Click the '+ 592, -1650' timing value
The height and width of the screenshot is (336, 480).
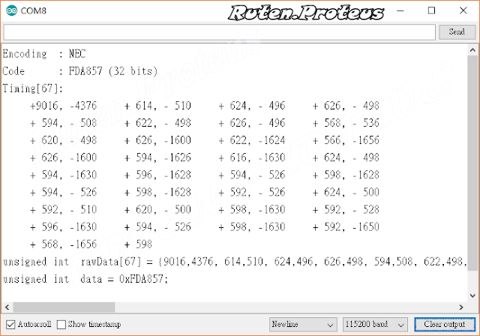[346, 227]
